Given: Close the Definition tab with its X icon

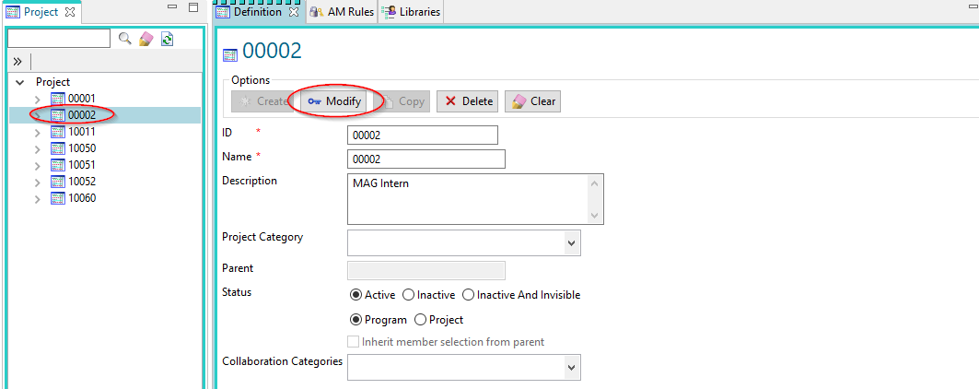Looking at the screenshot, I should pyautogui.click(x=294, y=13).
